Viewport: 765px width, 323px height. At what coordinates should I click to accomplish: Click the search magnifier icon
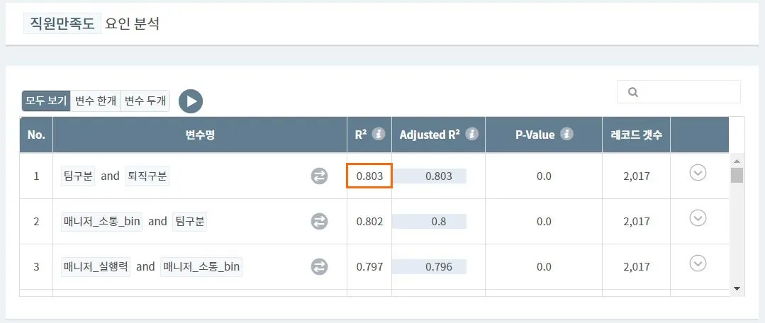click(633, 92)
